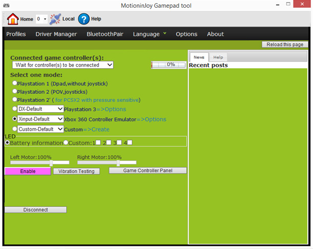Click the Disconnect button
This screenshot has width=313, height=249.
point(35,210)
